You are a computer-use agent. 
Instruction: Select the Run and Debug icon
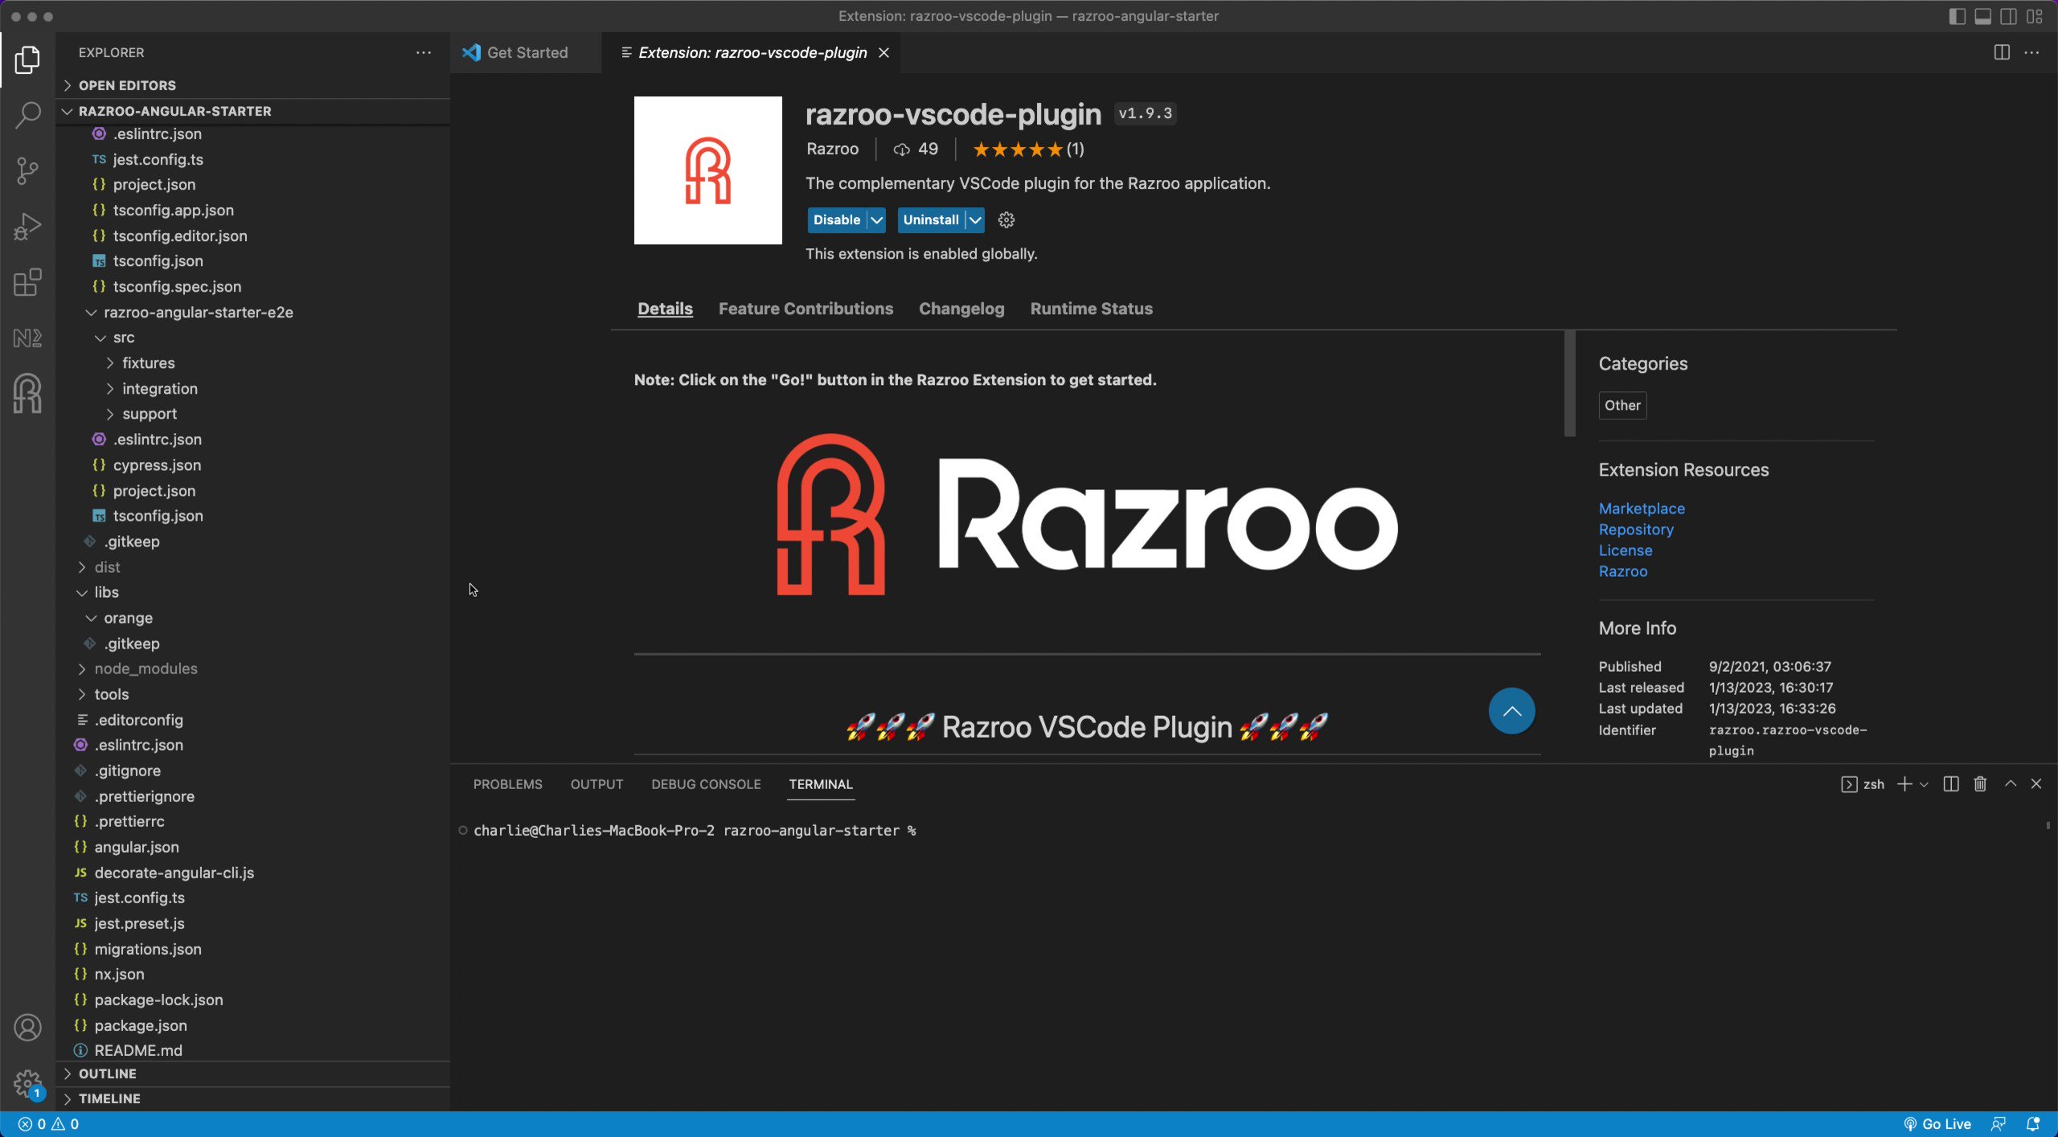tap(28, 226)
